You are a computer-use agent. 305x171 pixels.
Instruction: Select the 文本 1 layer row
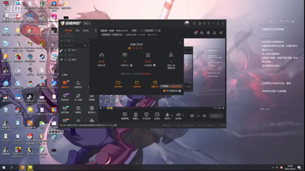point(74,50)
